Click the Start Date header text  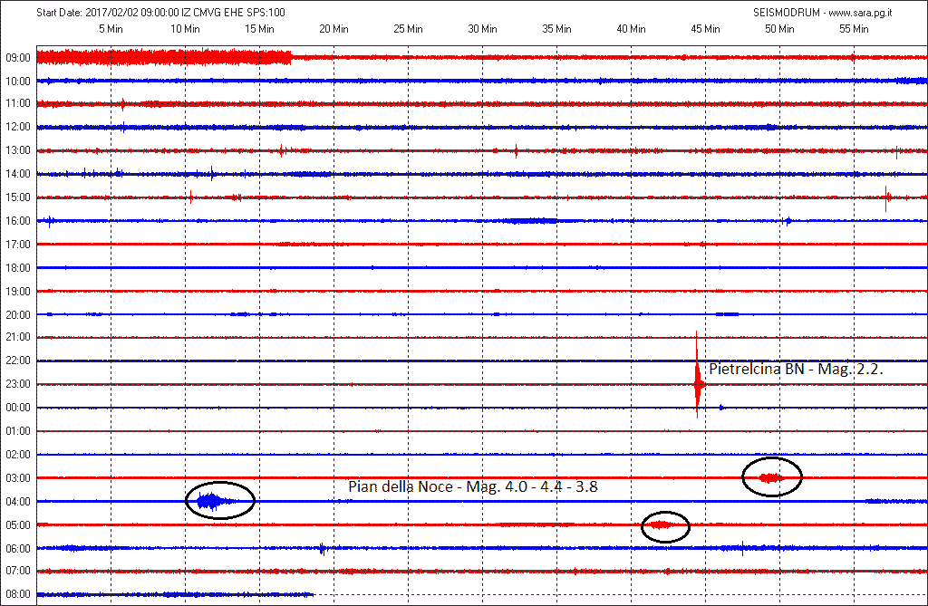[160, 13]
